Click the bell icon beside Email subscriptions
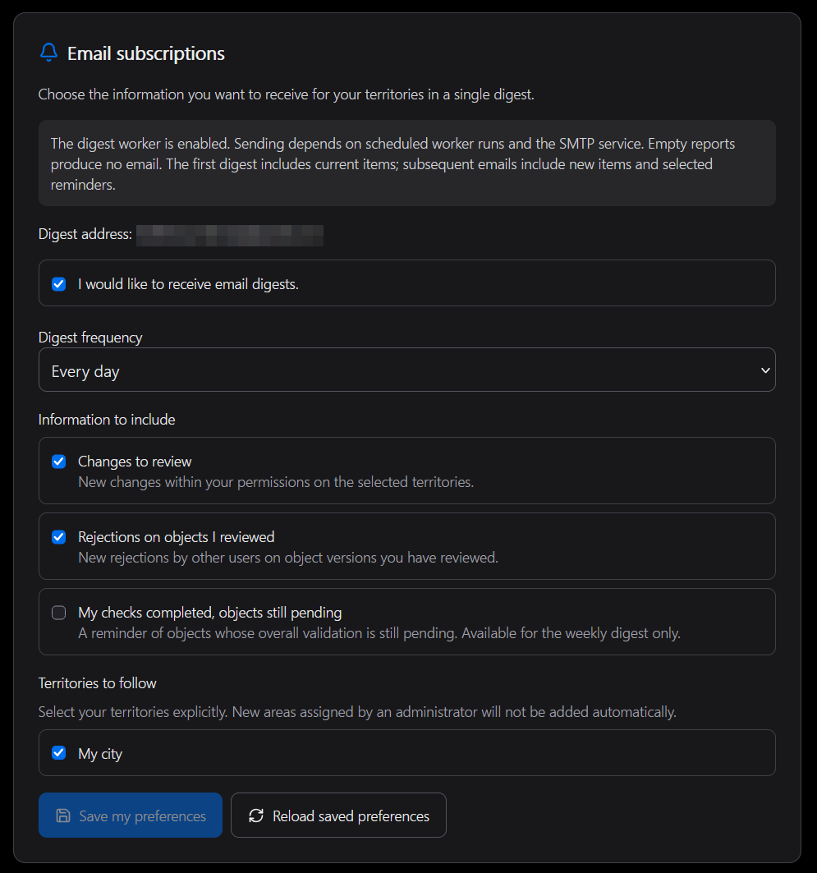Screen dimensions: 817x873 pos(49,53)
